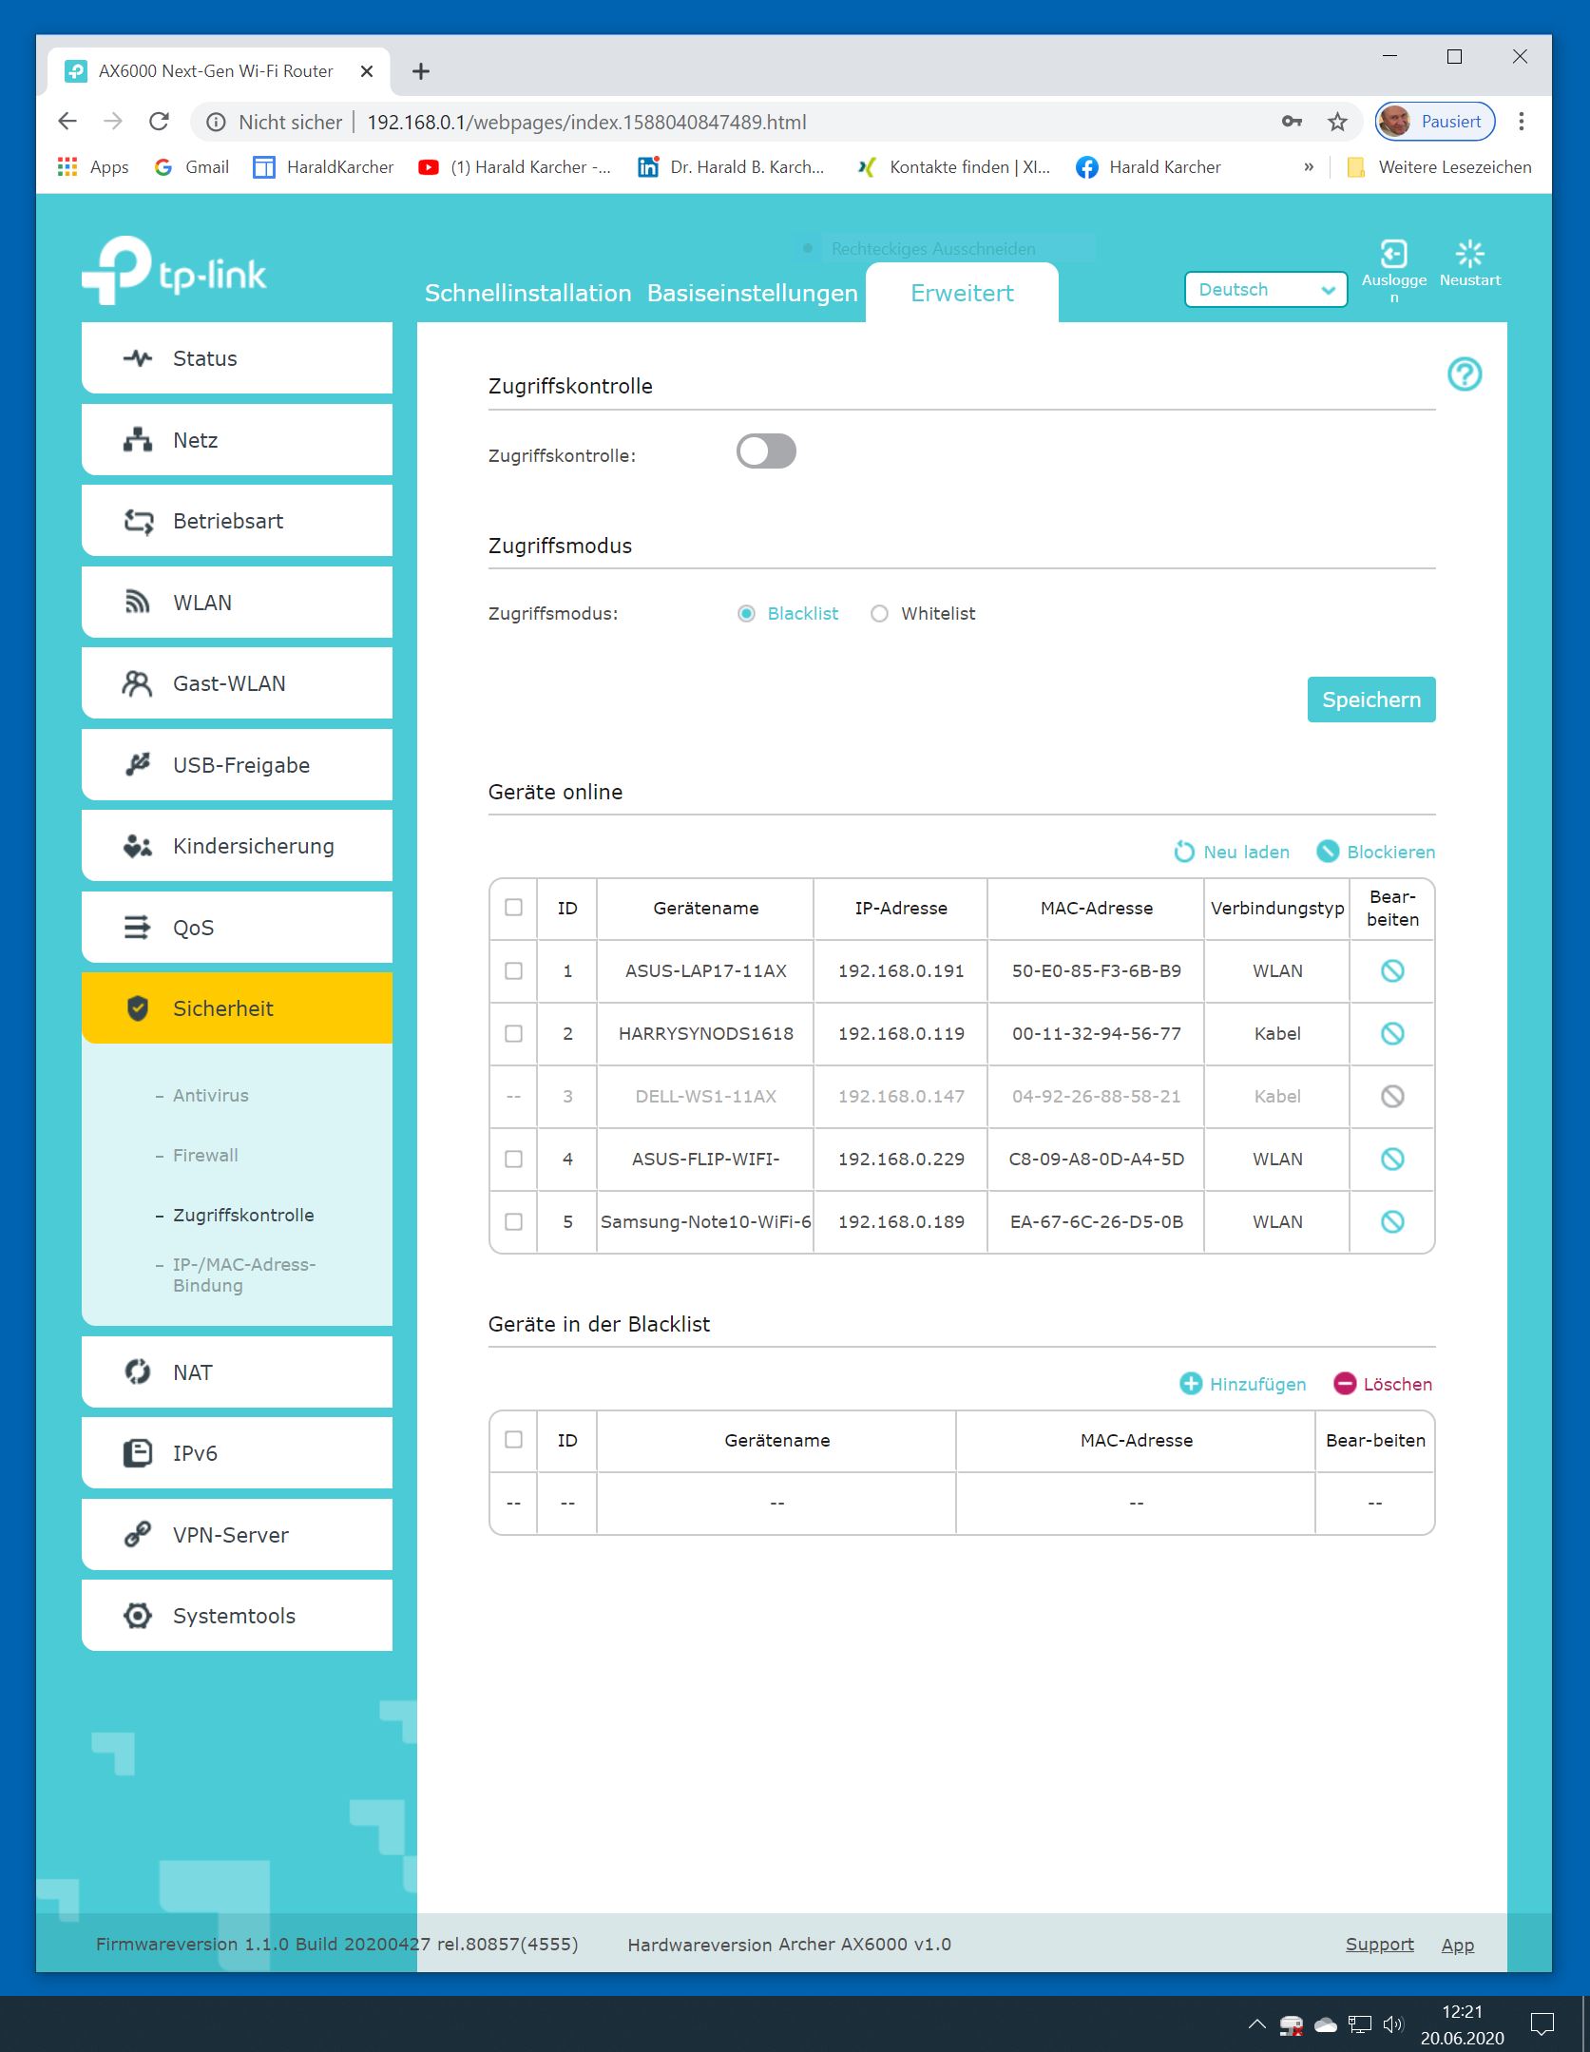
Task: Click the tp-link logo
Action: point(175,270)
